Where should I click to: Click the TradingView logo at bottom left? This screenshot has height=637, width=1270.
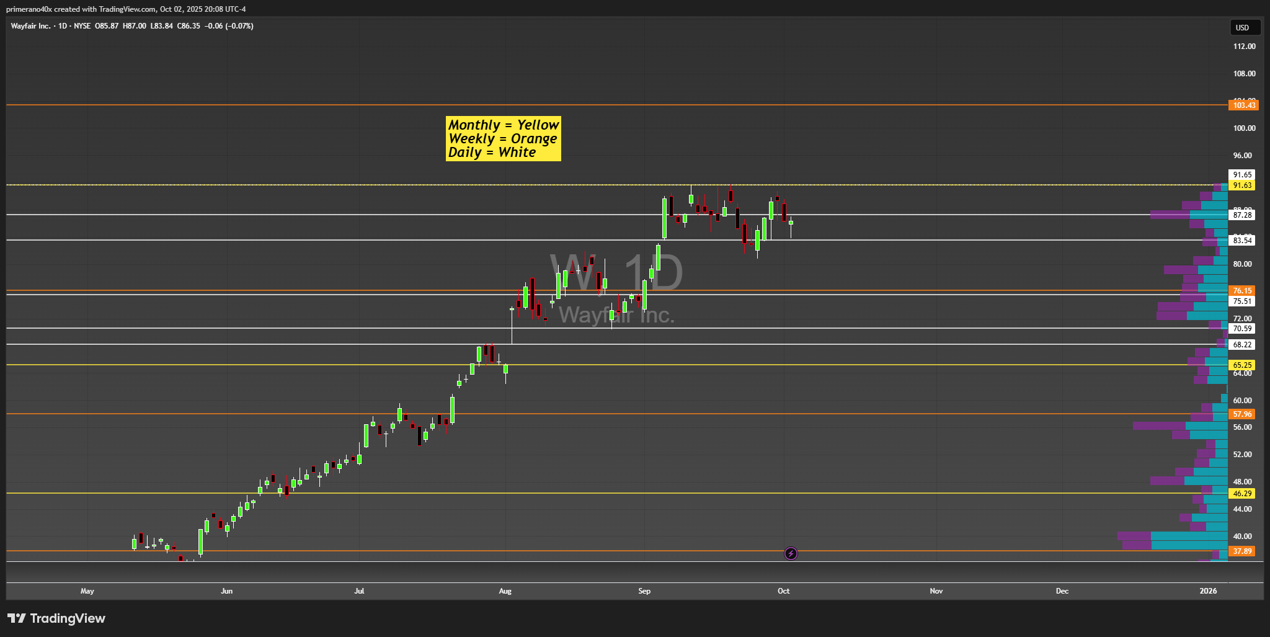[56, 618]
